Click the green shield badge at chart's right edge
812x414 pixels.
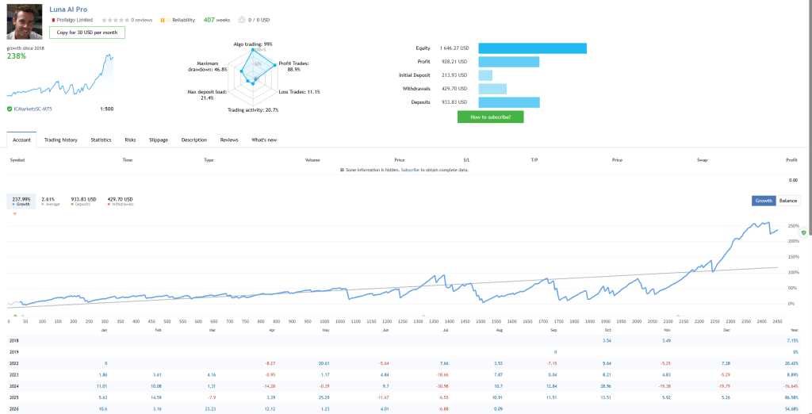click(x=803, y=233)
